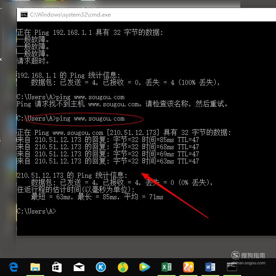Image resolution: width=276 pixels, height=276 pixels.
Task: Click the '往返行程的估计时间(以毫秒为单位):' line
Action: click(x=75, y=189)
